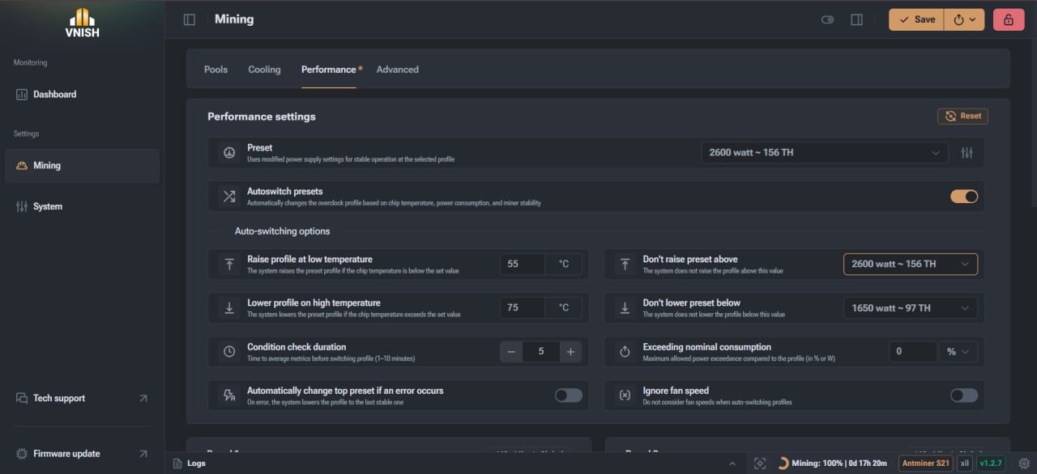This screenshot has width=1037, height=474.
Task: Open Tech support link
Action: point(82,398)
